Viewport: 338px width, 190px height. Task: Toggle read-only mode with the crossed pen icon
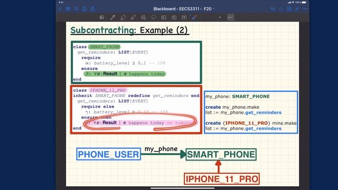(297, 9)
